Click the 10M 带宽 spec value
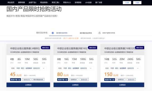This screenshot has height=91, width=152. [x=27, y=59]
